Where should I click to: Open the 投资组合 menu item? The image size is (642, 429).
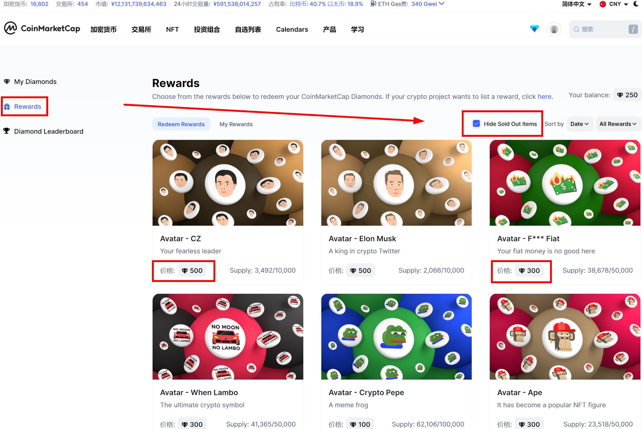coord(207,30)
